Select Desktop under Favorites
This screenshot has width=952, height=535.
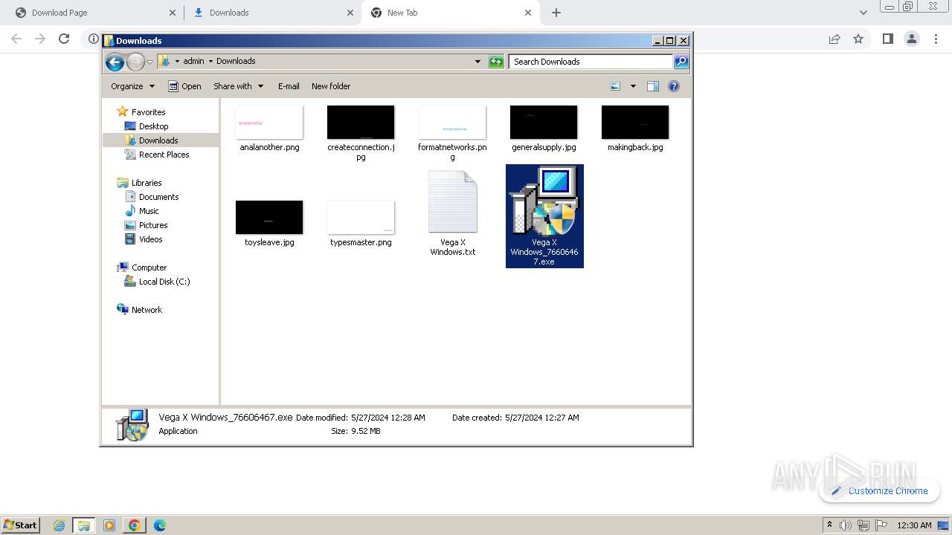point(153,126)
